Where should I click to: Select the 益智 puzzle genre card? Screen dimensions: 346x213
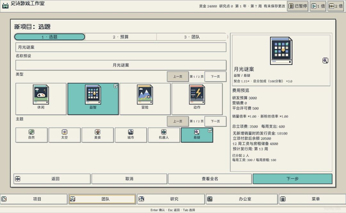(x=93, y=99)
